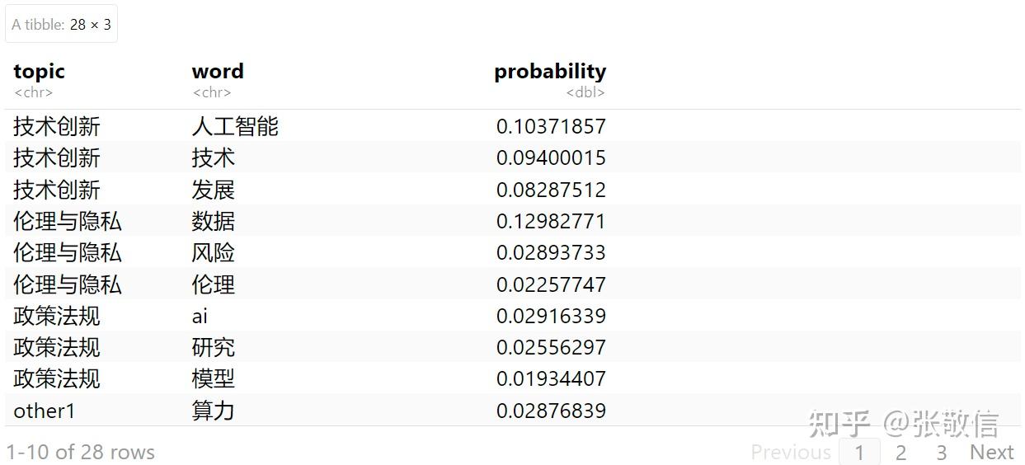Click the topic column header
Image resolution: width=1025 pixels, height=465 pixels.
[39, 72]
